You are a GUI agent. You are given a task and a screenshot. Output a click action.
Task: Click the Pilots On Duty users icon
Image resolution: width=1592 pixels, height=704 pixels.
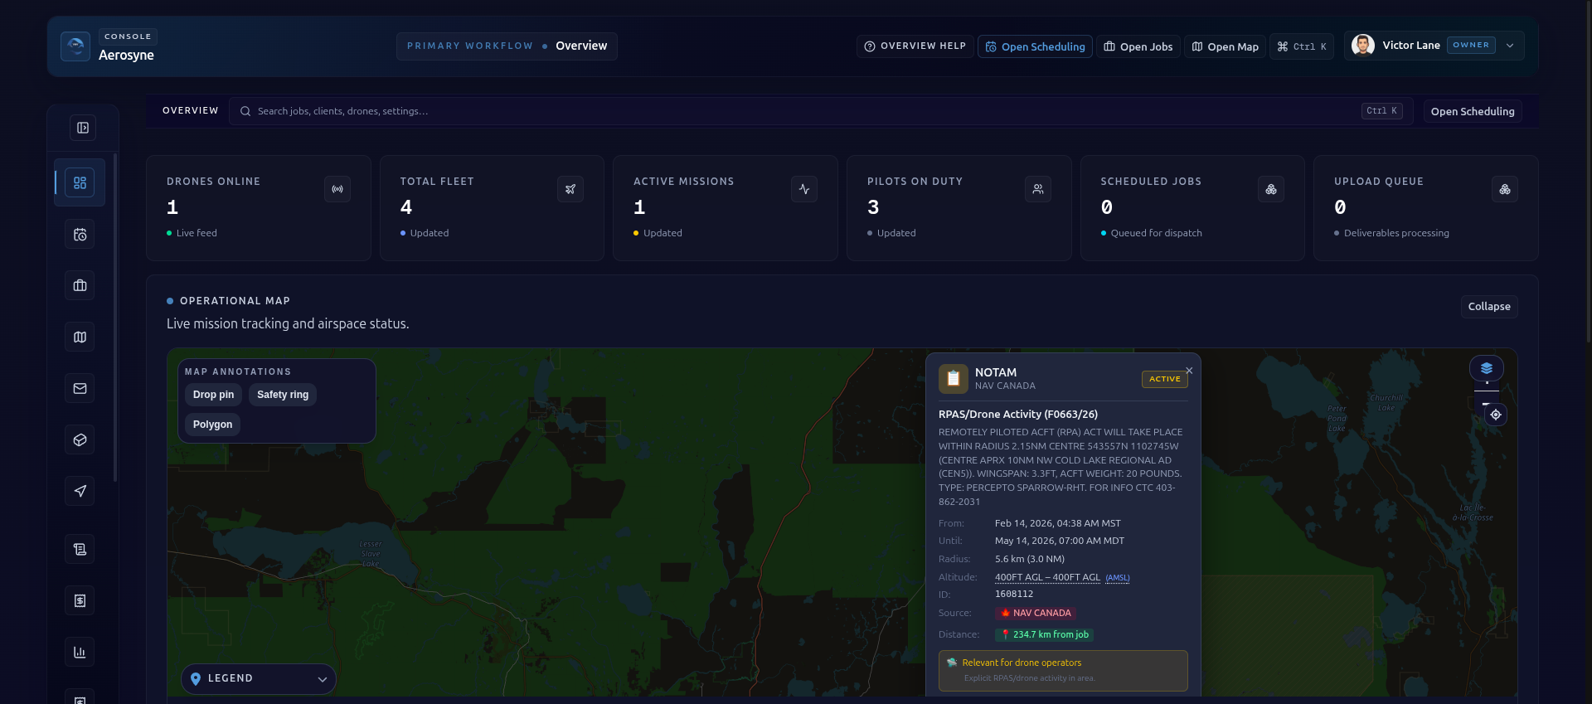click(x=1038, y=189)
